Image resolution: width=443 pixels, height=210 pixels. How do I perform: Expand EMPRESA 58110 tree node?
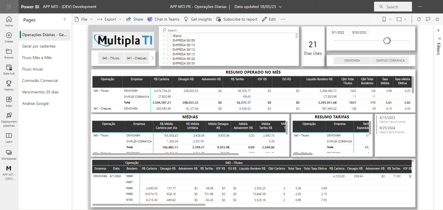click(x=164, y=45)
